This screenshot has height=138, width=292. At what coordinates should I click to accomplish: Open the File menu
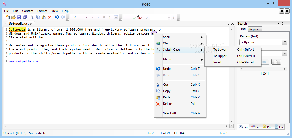click(6, 11)
